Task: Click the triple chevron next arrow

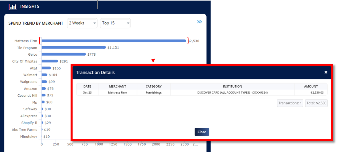Action: click(x=200, y=22)
